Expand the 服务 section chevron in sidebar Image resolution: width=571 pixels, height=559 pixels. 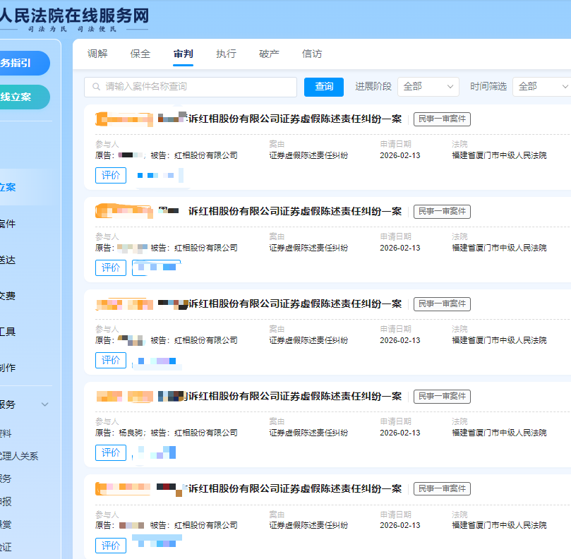coord(45,404)
